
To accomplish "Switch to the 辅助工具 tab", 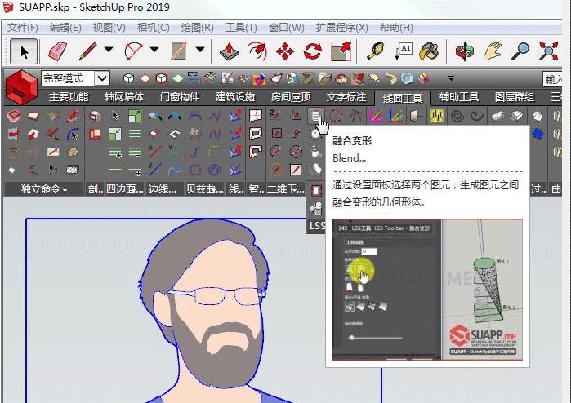I will pyautogui.click(x=458, y=97).
